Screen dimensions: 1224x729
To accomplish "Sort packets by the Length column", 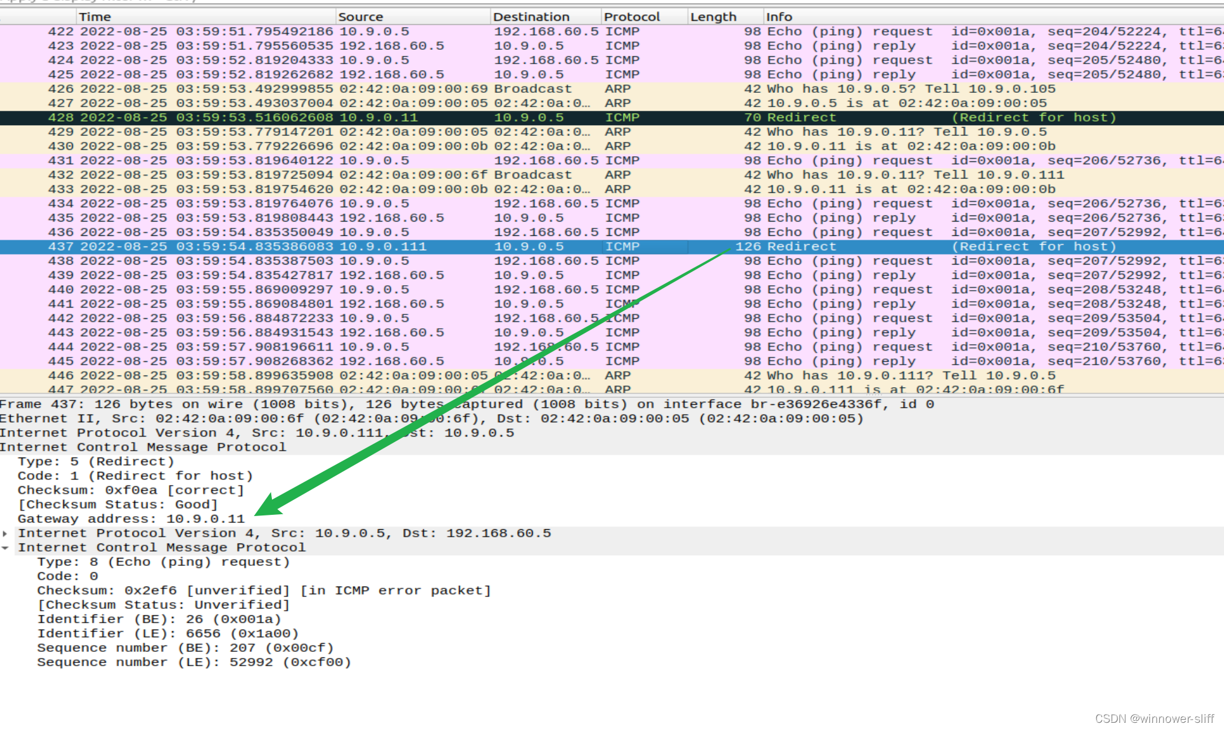I will pos(713,16).
